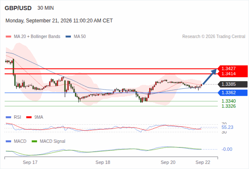Screen dimensions: 249x169
Task: Click the MACD Signal green legend swatch
Action: pos(34,142)
